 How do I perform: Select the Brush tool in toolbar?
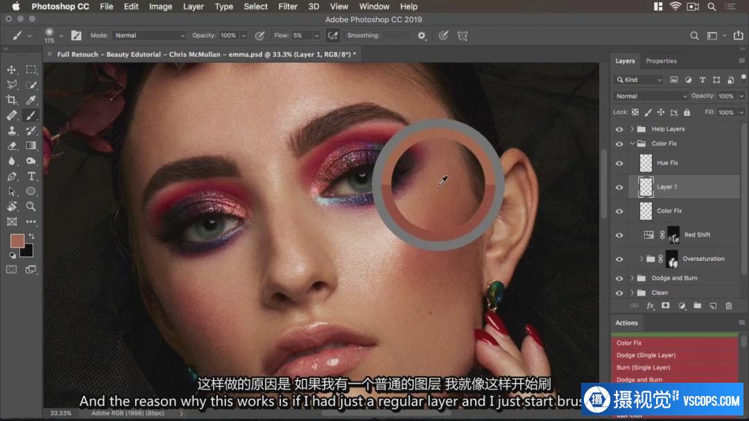[31, 116]
